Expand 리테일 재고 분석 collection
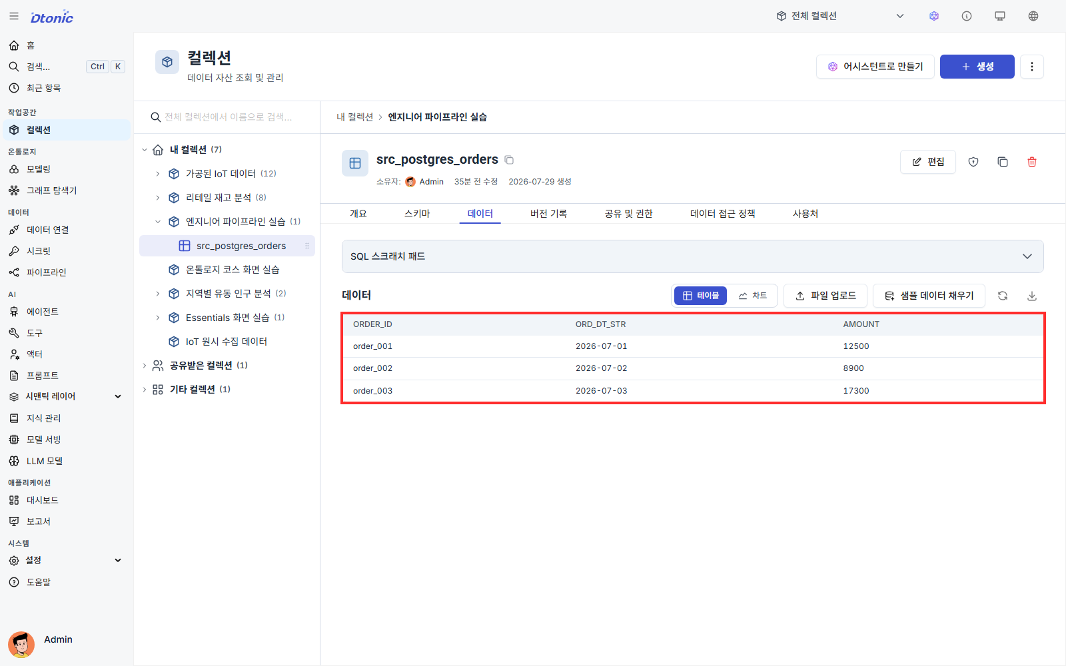1066x666 pixels. click(x=158, y=198)
